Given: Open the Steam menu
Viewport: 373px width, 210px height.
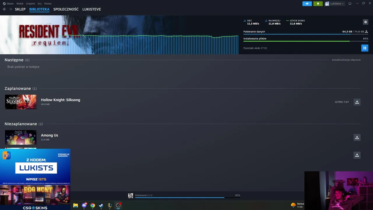Looking at the screenshot, I should pos(10,3).
